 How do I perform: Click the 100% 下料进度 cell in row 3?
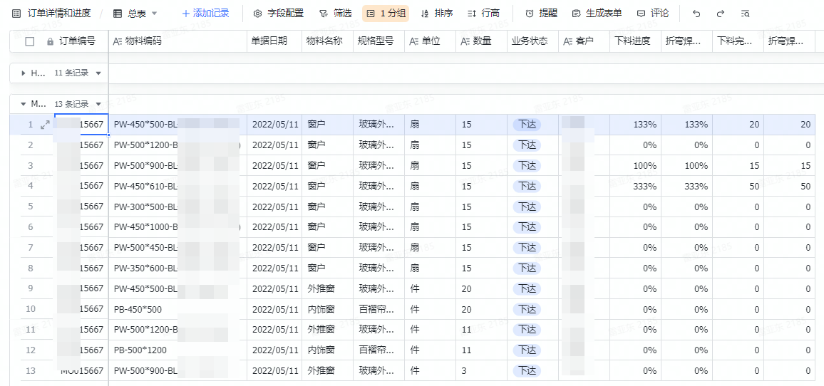tap(635, 165)
